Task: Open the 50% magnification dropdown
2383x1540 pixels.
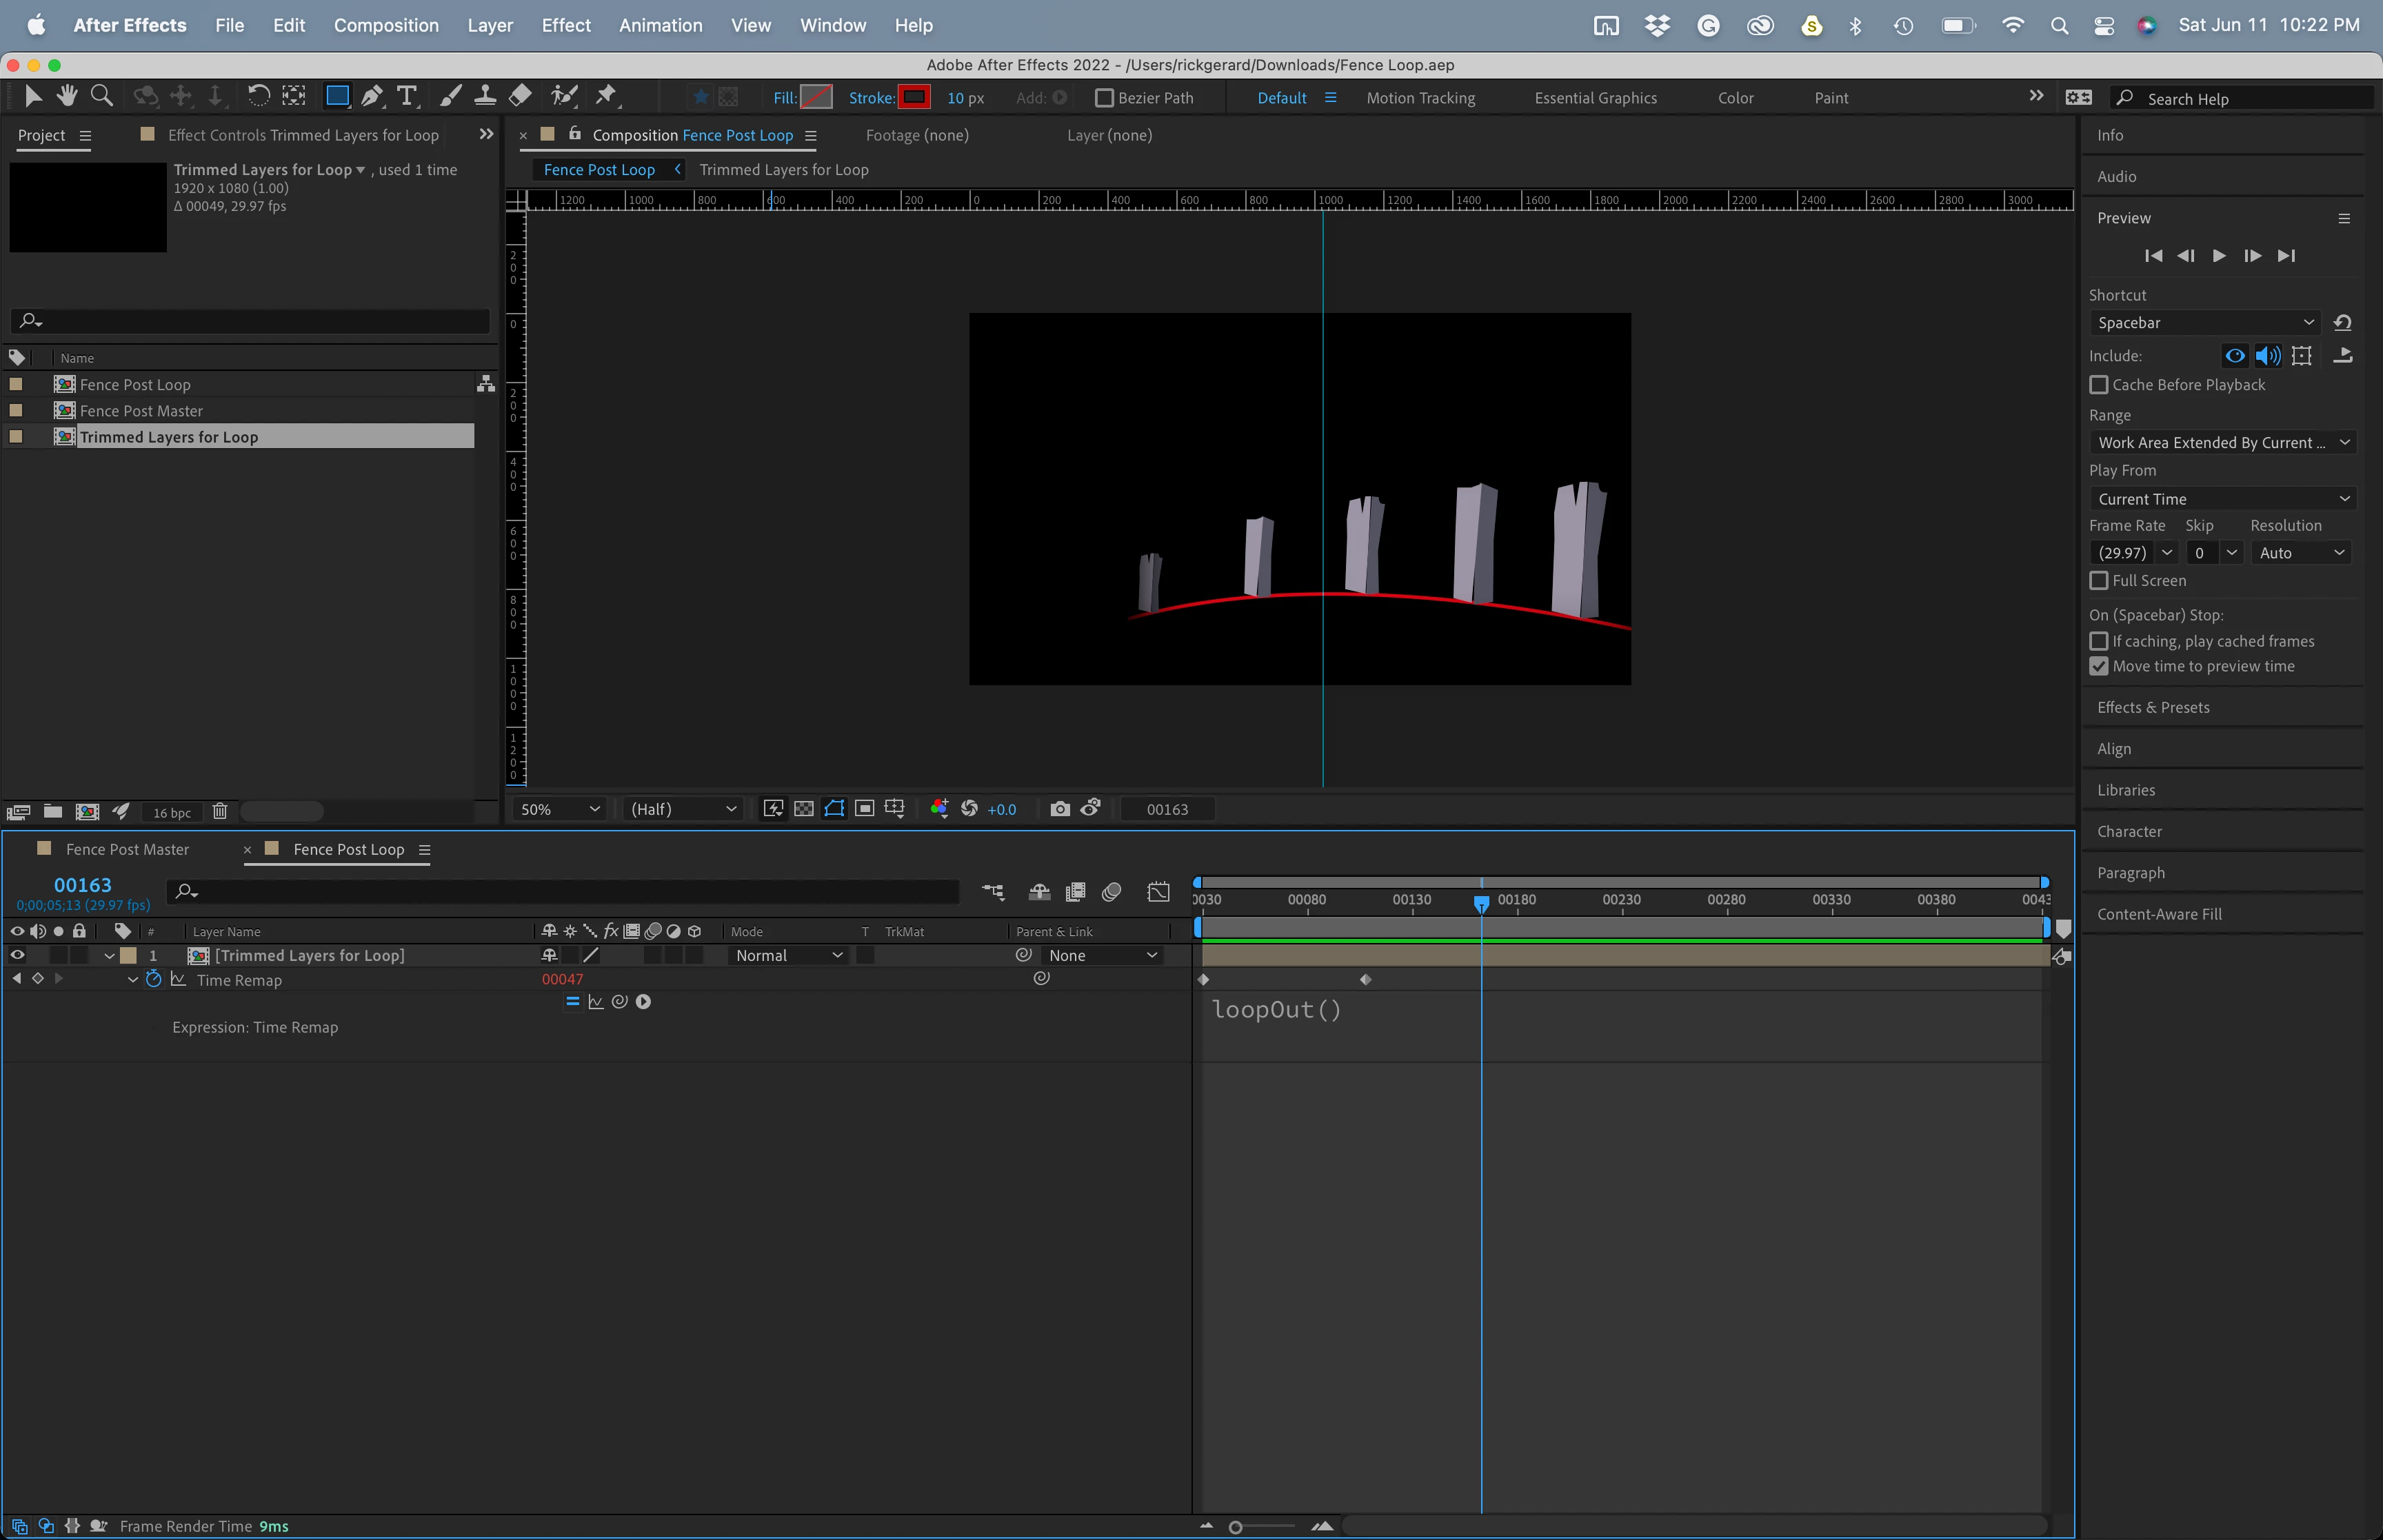Action: click(x=560, y=809)
